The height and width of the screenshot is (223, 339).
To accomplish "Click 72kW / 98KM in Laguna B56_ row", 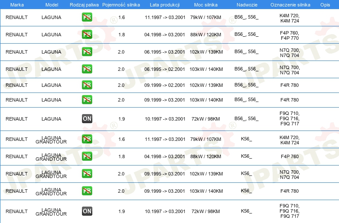I will (x=205, y=119).
